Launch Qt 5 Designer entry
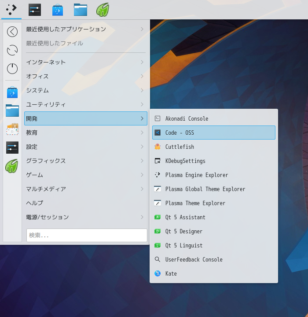 coord(214,231)
